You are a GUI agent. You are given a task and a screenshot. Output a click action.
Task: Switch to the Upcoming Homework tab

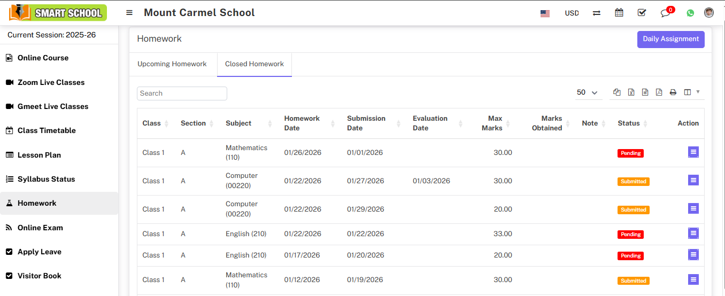[172, 64]
